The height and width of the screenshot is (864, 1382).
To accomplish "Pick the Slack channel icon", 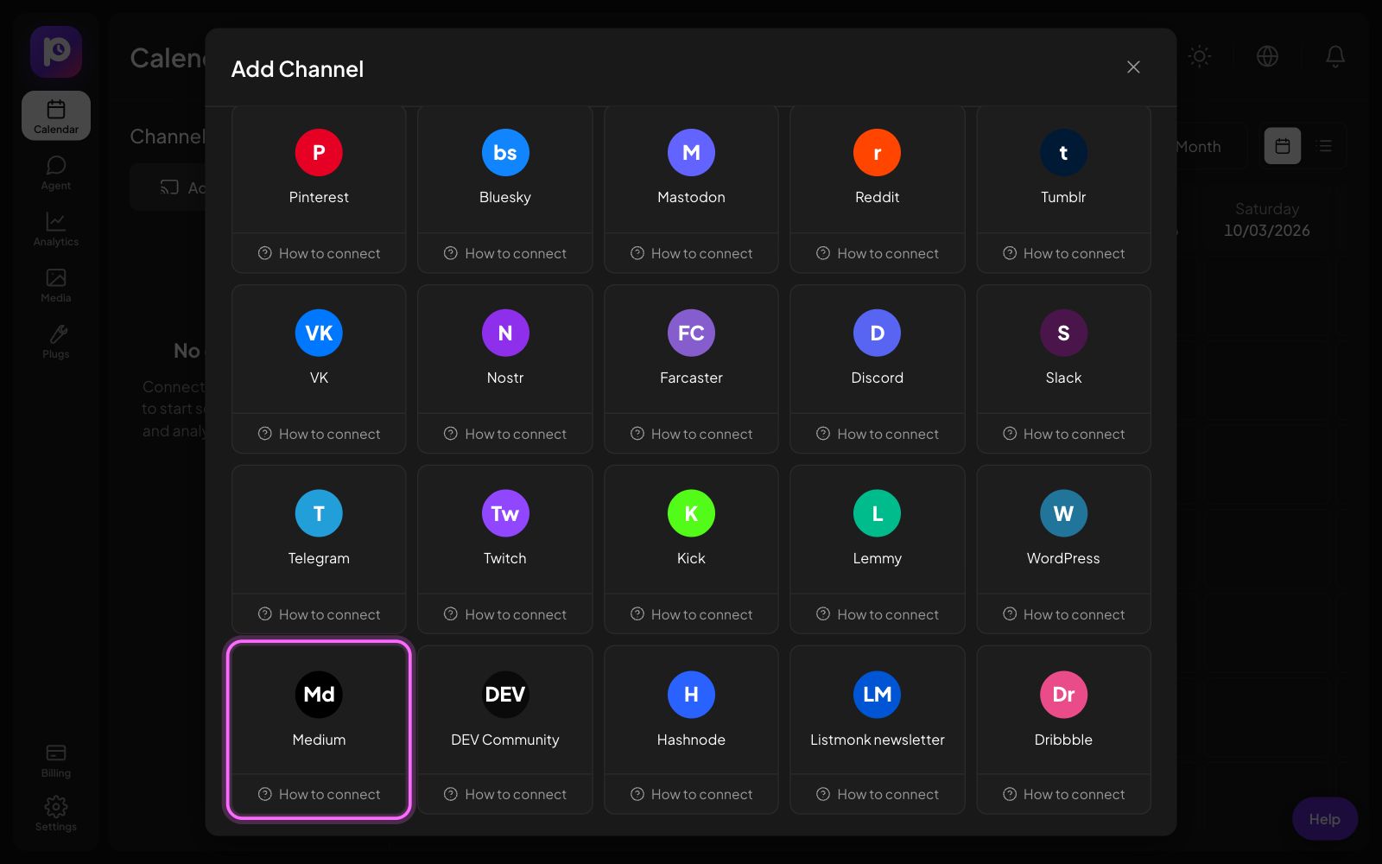I will click(x=1063, y=334).
